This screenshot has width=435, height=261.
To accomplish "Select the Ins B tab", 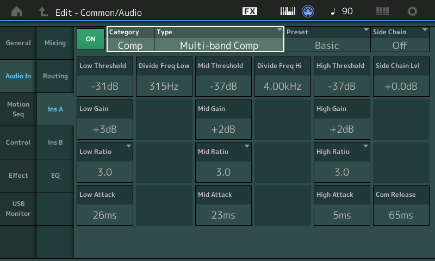I will [x=55, y=142].
